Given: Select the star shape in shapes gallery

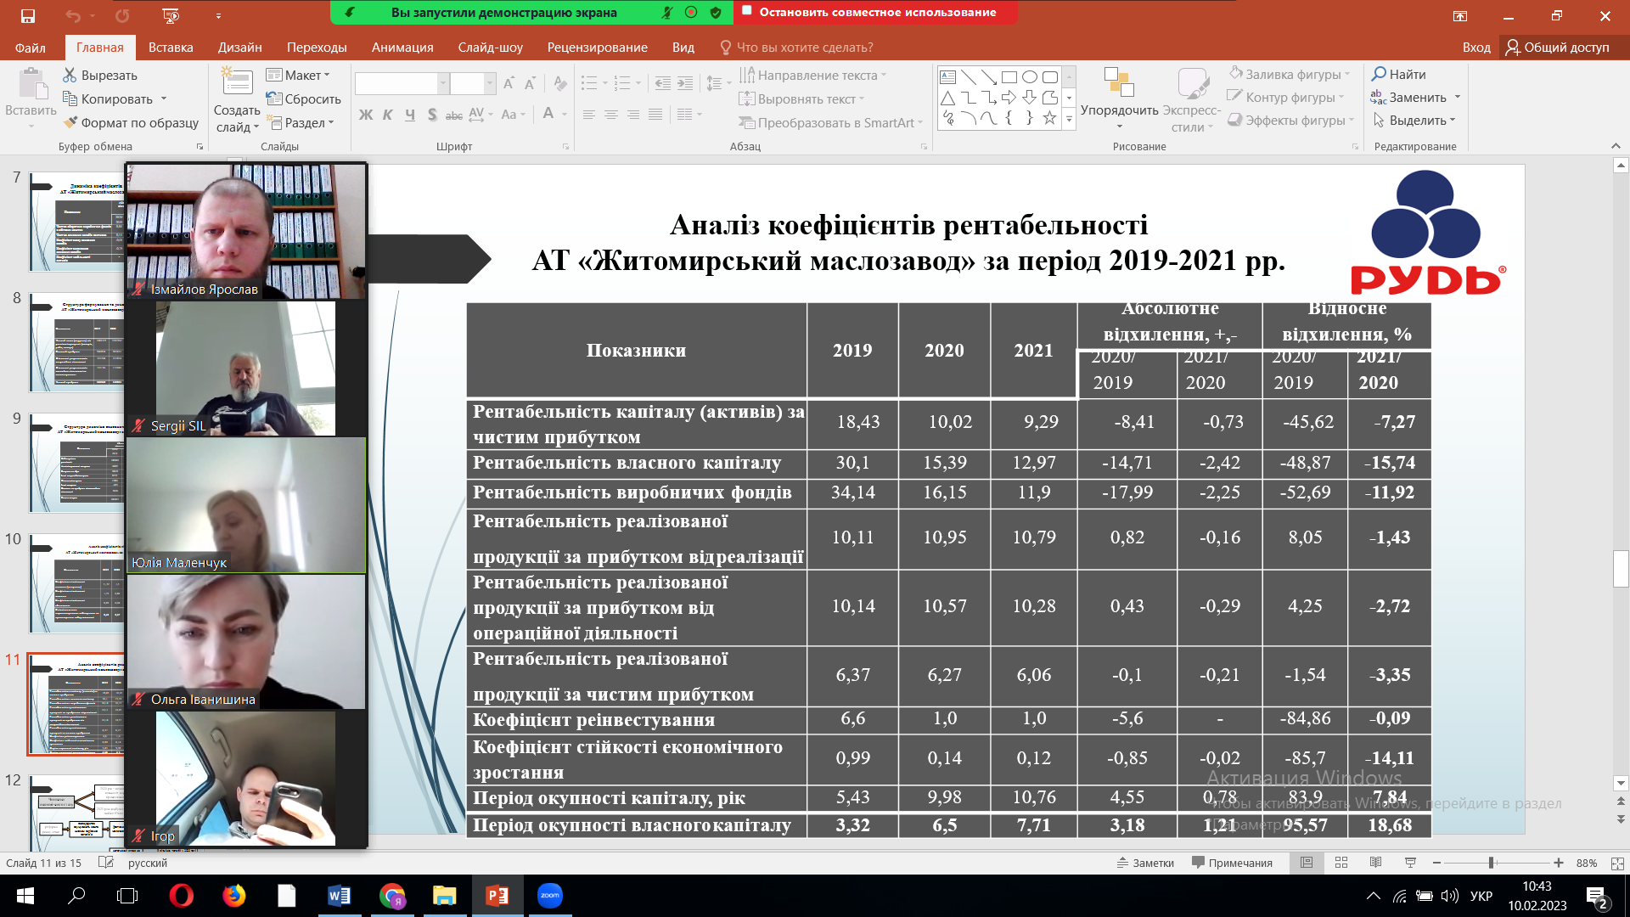Looking at the screenshot, I should [1049, 118].
